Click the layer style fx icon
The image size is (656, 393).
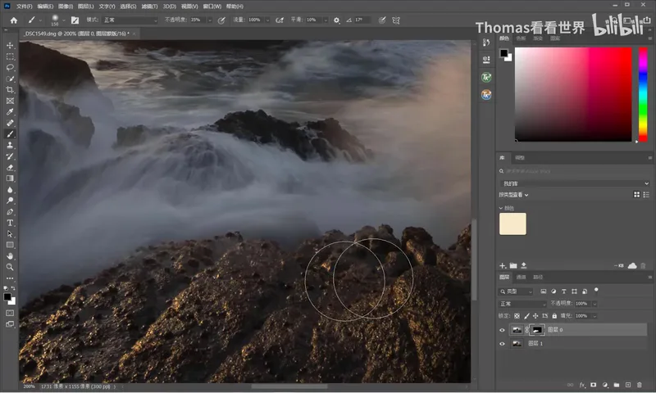pyautogui.click(x=582, y=385)
